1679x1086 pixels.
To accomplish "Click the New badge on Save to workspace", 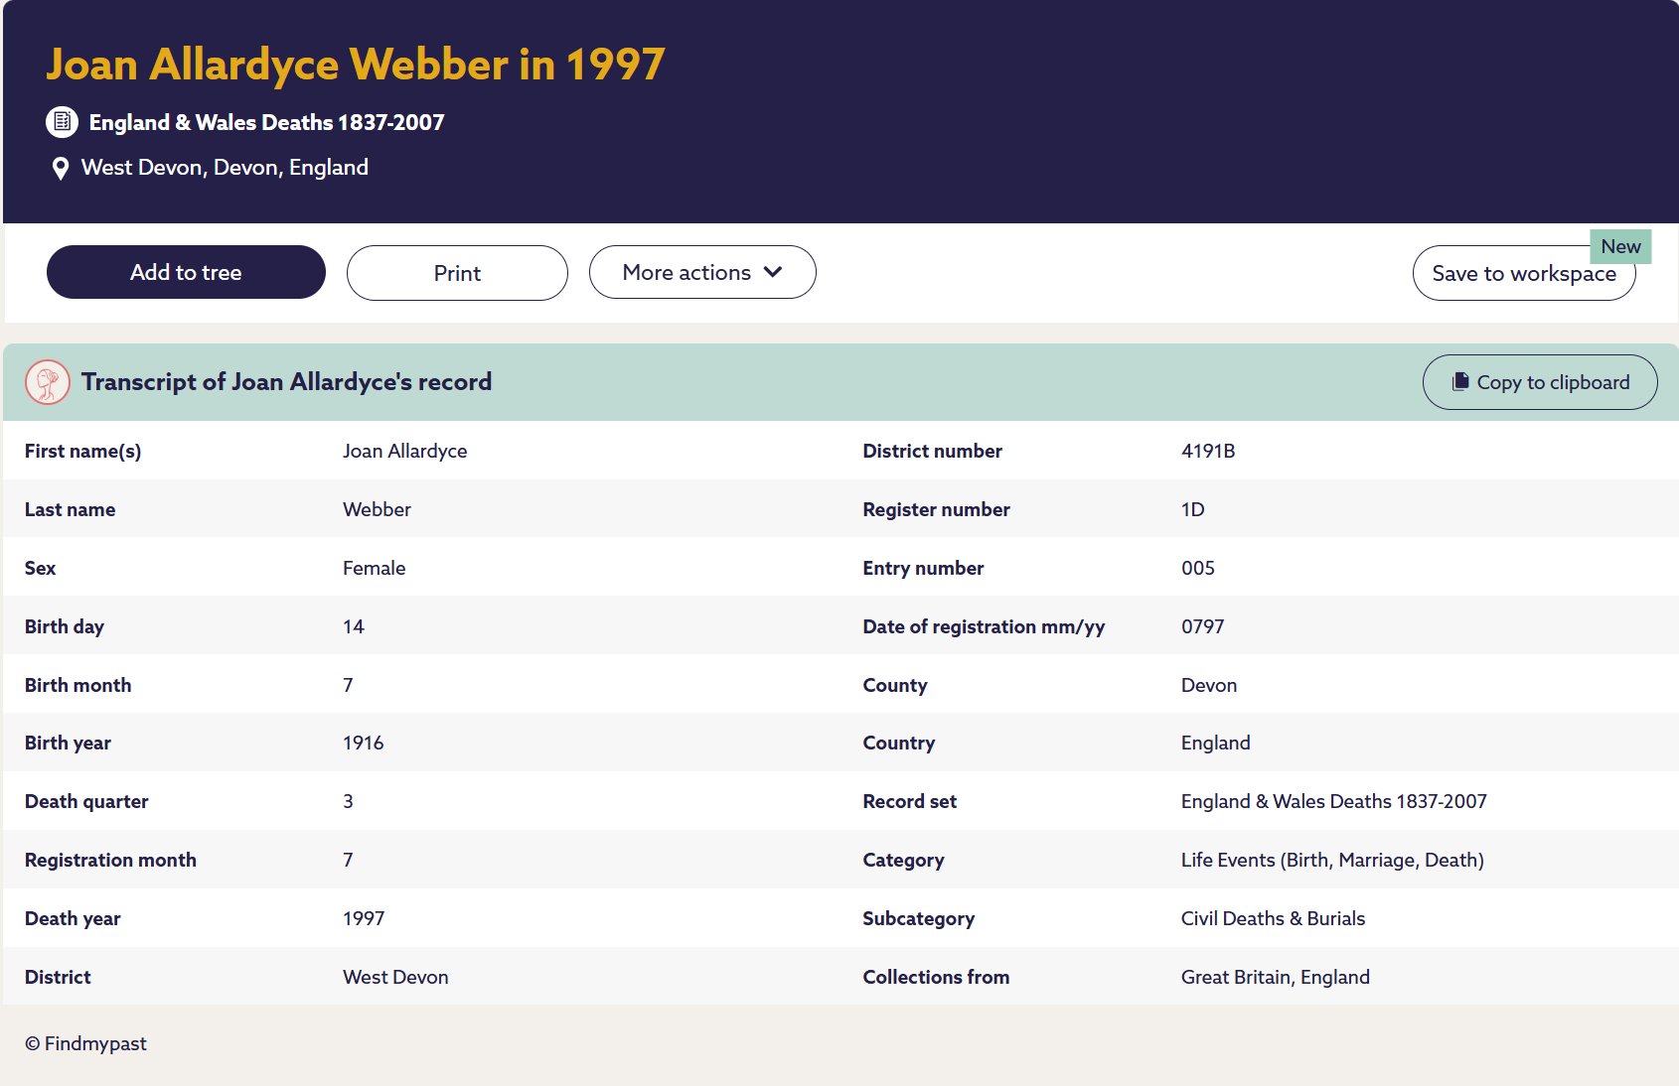I will pyautogui.click(x=1620, y=246).
